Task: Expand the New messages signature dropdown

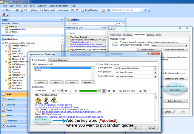Action: (155, 72)
